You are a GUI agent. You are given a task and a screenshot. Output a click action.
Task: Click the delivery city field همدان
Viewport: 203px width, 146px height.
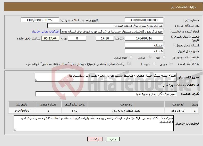144,51
